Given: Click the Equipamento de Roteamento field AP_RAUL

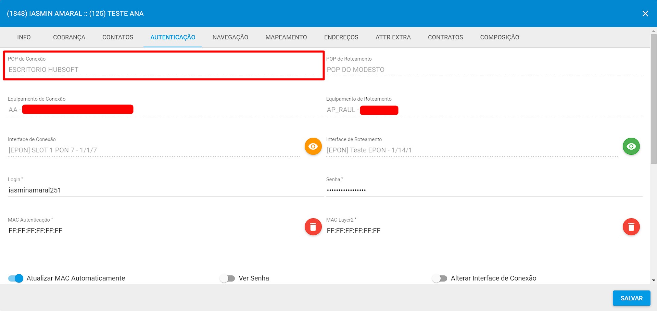Looking at the screenshot, I should [484, 110].
